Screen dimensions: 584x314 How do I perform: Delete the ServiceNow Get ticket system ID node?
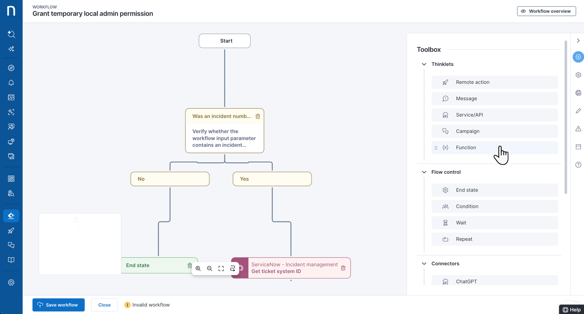click(343, 268)
